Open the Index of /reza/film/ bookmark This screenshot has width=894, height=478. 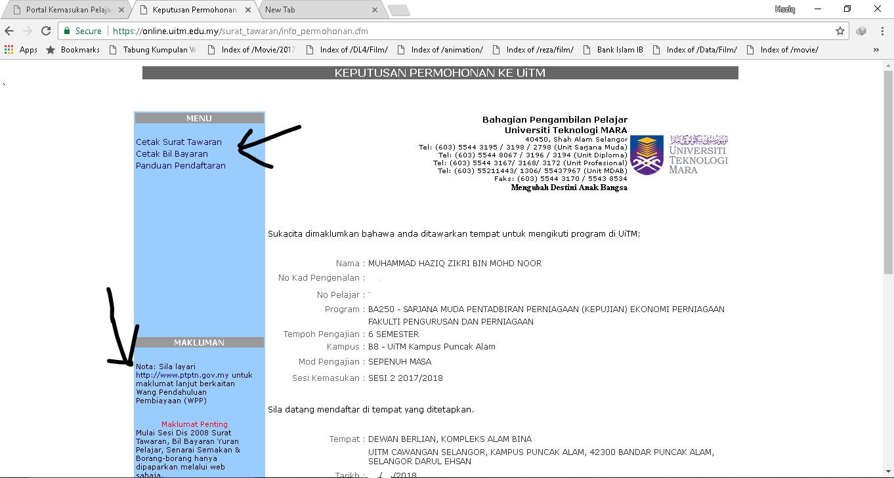click(x=533, y=50)
